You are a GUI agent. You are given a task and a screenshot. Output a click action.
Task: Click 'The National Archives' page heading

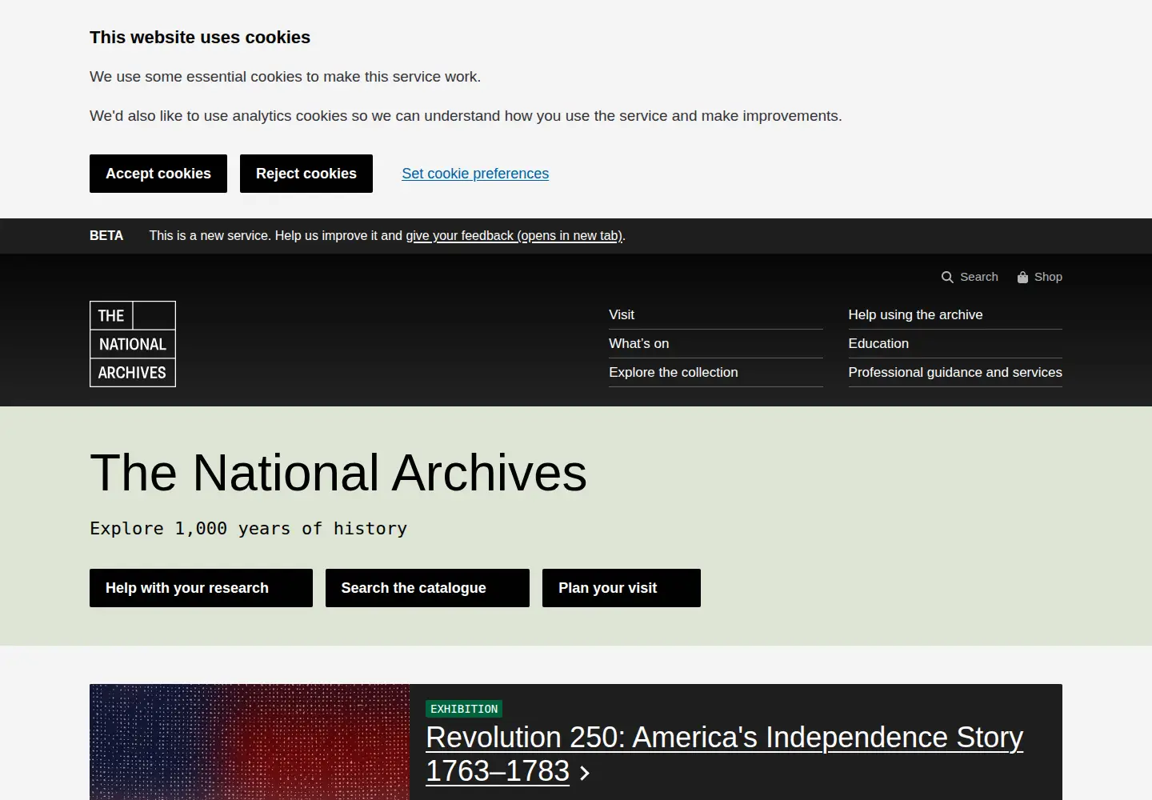click(338, 472)
